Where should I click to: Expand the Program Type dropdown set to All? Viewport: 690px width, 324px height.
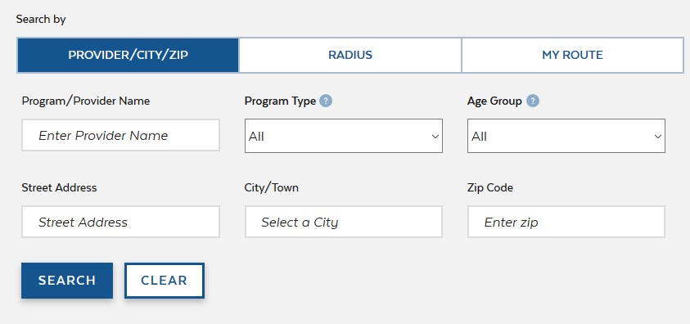[344, 136]
